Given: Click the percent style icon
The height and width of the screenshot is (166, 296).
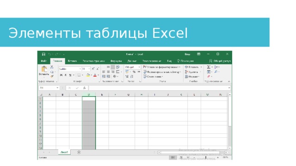Looking at the screenshot, I should click(134, 72).
